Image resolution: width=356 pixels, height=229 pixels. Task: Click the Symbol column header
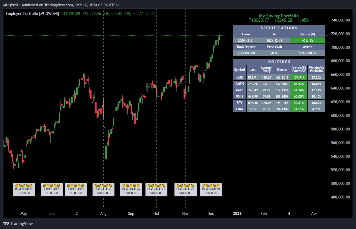point(240,70)
